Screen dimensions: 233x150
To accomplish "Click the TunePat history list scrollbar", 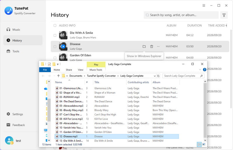I will (x=231, y=69).
